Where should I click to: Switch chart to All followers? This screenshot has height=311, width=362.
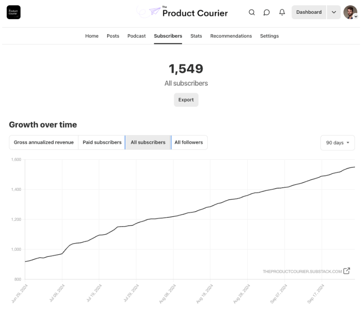(189, 142)
